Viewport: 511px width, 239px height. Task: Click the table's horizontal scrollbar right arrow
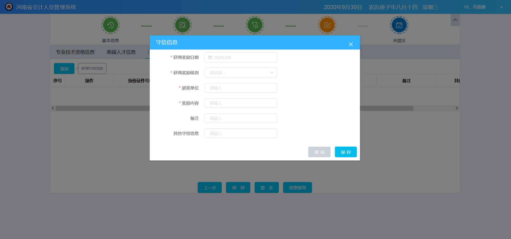point(457,108)
